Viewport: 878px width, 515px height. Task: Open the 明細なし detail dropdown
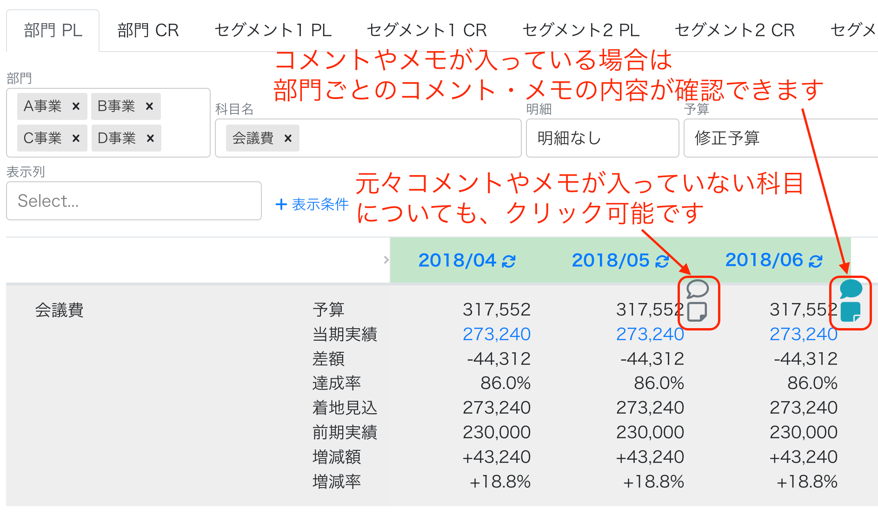point(602,138)
